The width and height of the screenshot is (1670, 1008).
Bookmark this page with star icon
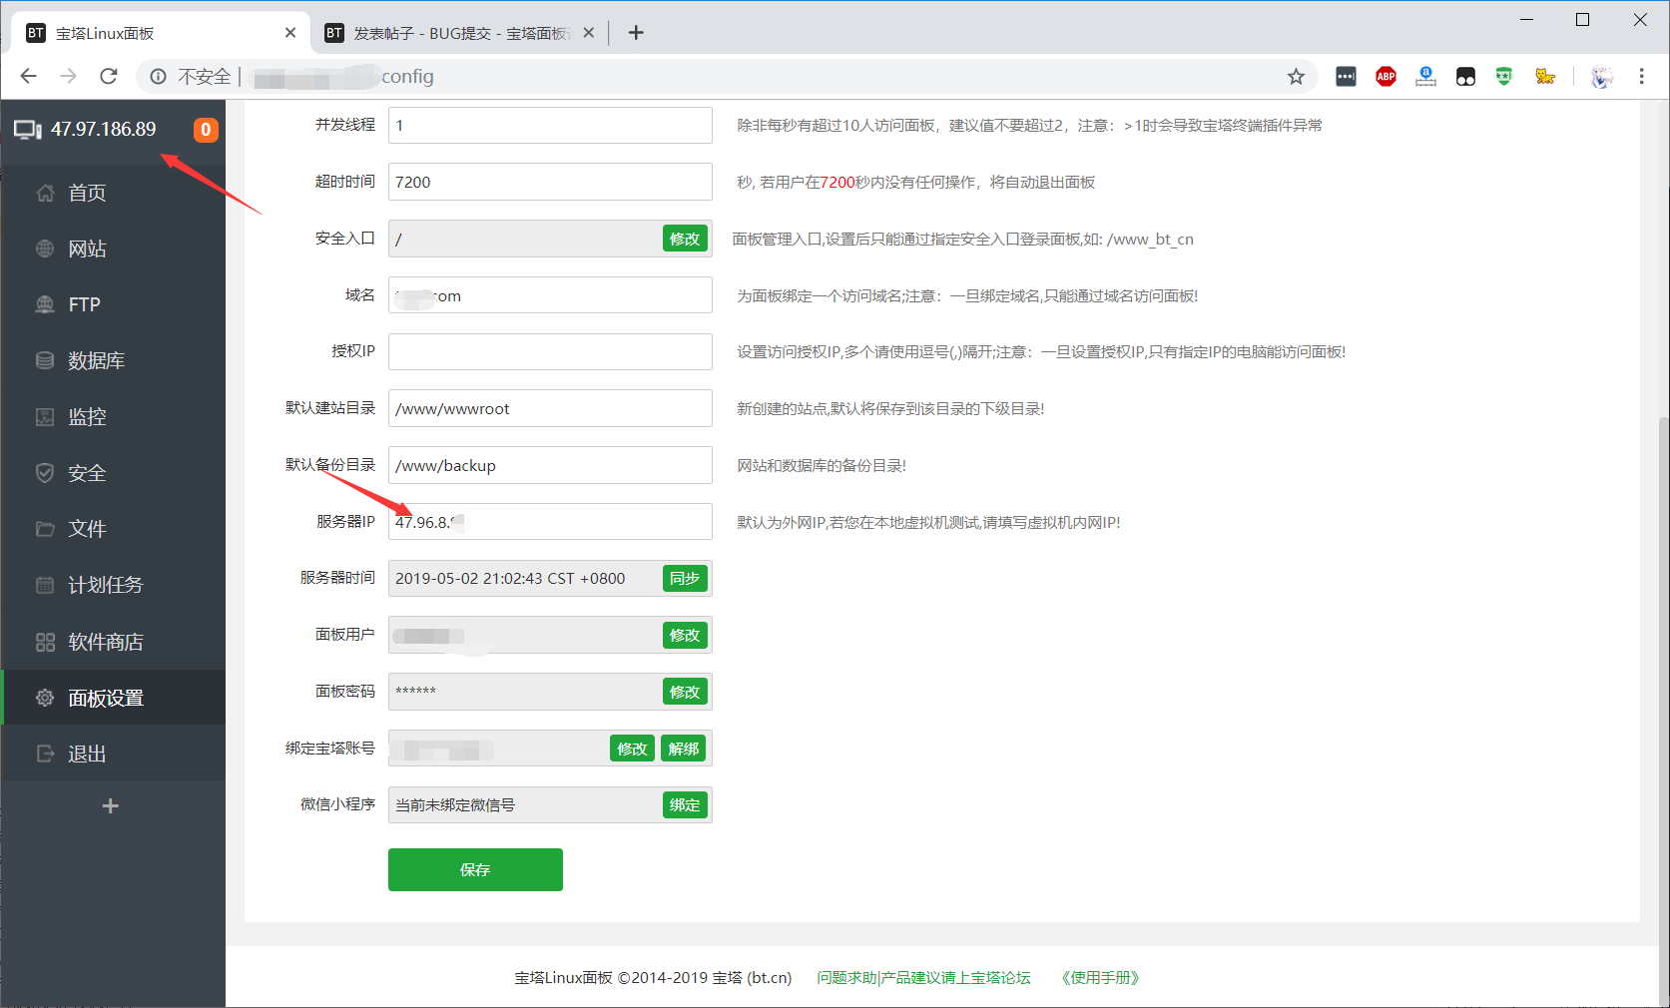coord(1296,77)
